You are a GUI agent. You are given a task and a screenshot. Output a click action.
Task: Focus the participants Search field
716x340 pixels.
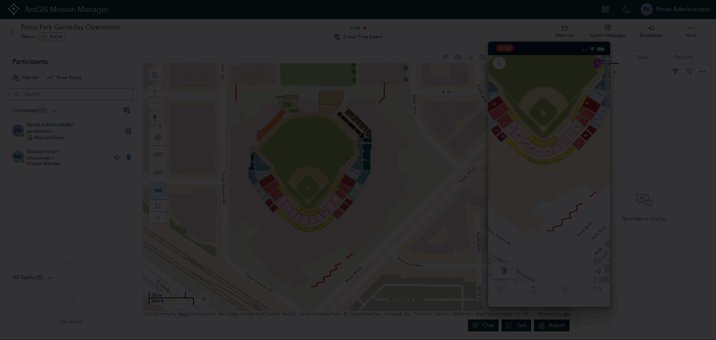(71, 94)
